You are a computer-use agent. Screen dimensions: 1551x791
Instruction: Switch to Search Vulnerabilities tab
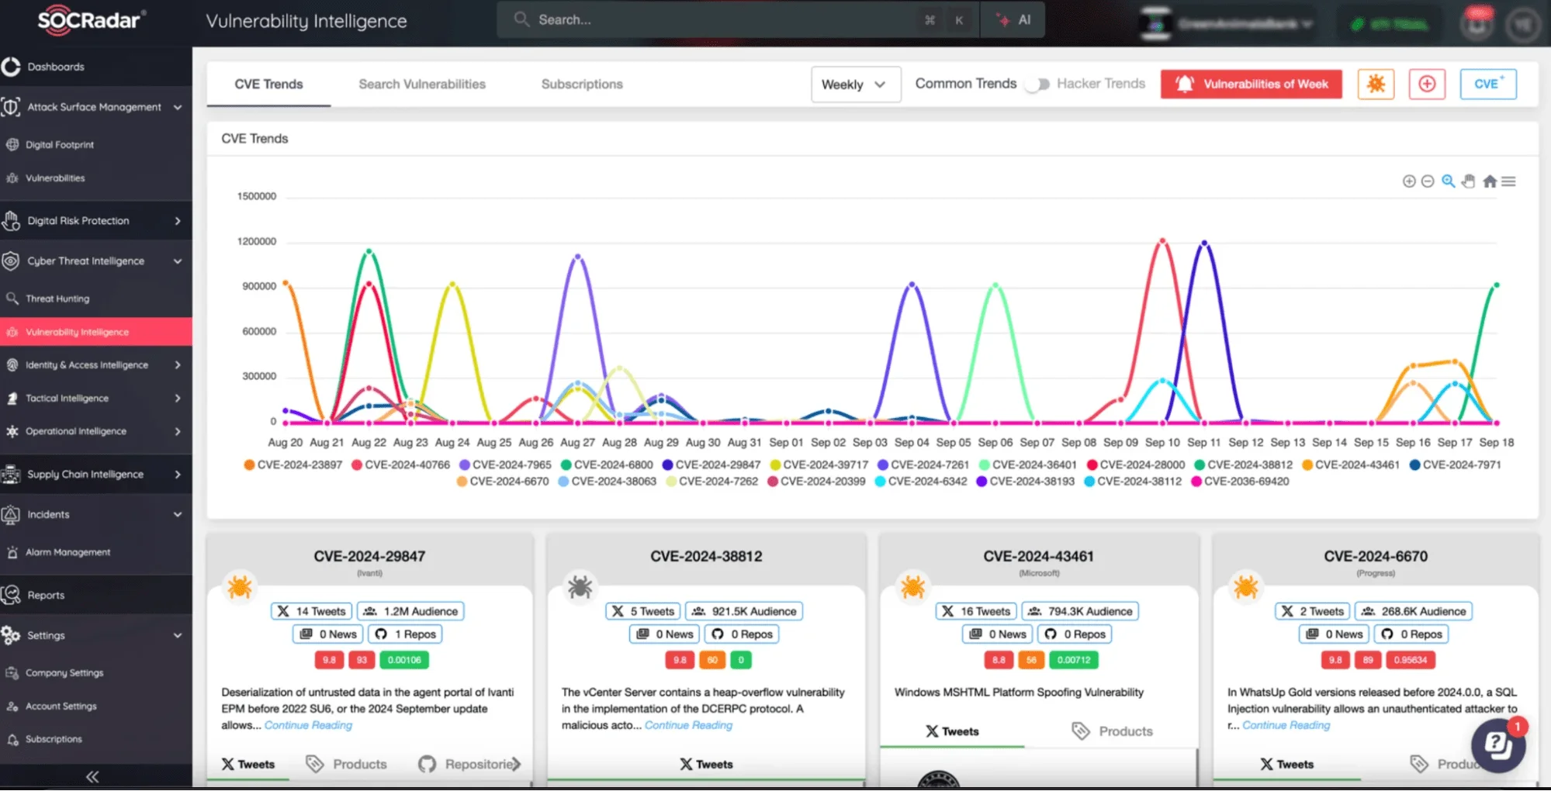click(422, 84)
